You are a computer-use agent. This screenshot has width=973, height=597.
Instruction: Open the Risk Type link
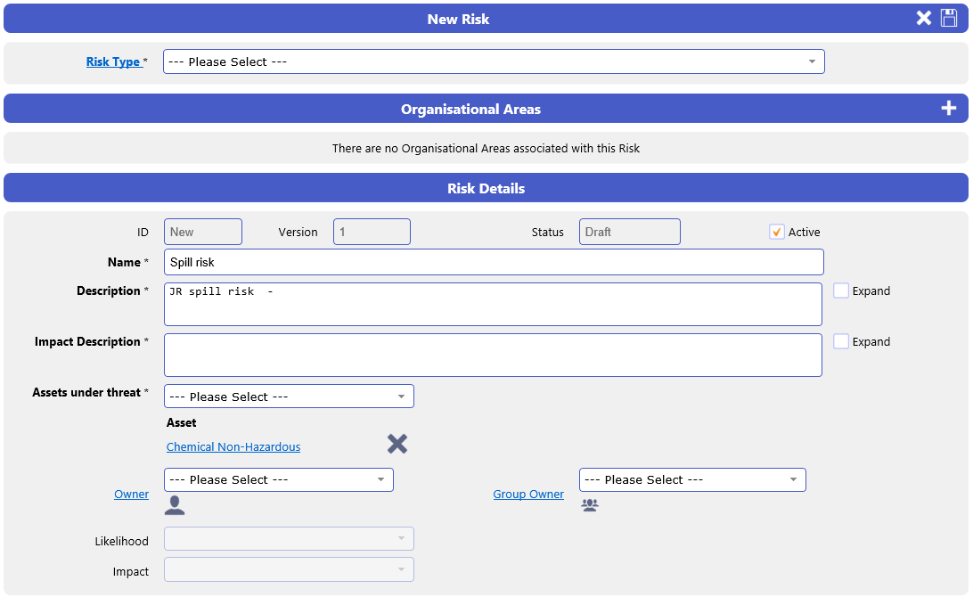click(113, 61)
